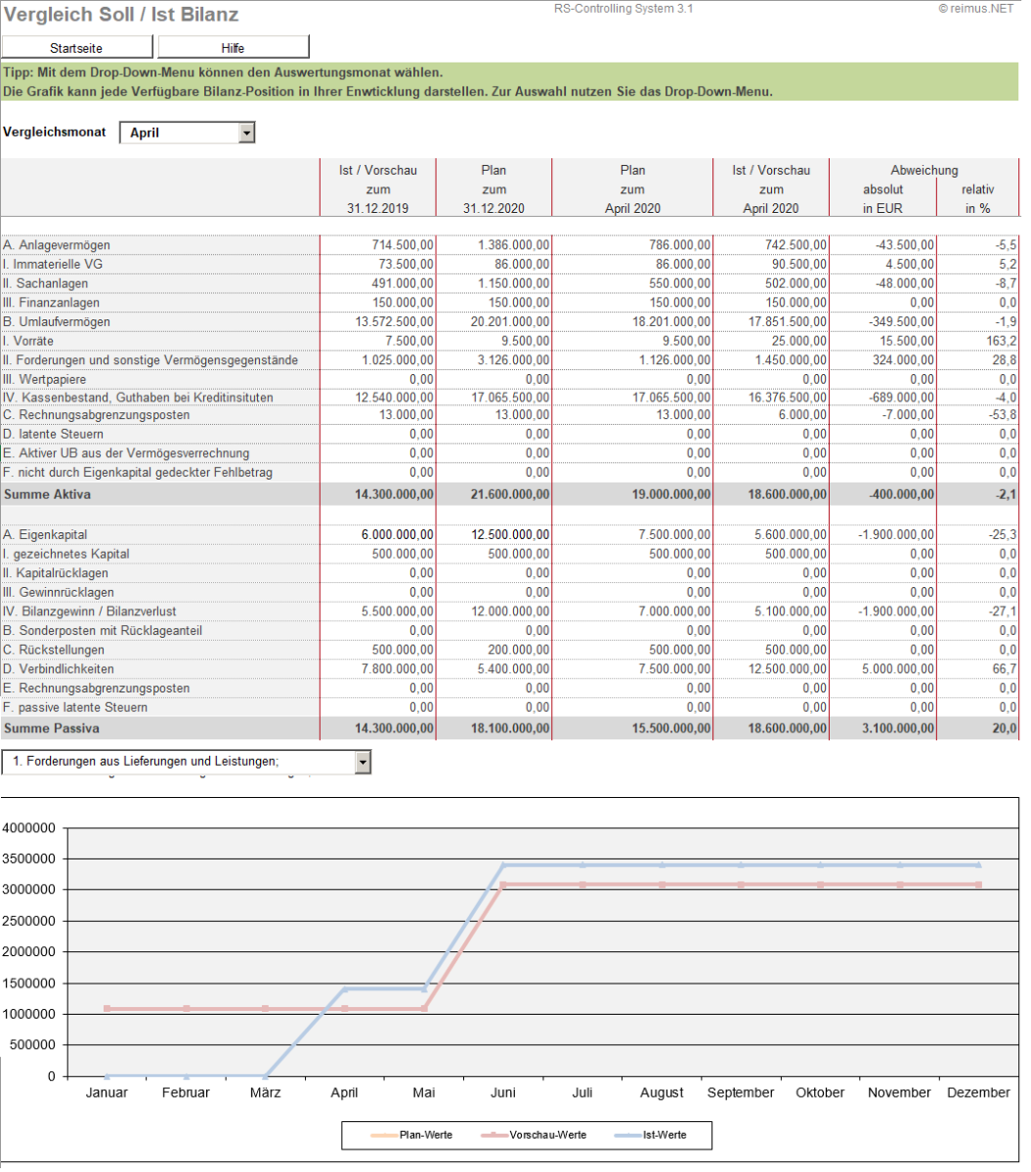
Task: Click the blue Ist-Werte line at Juni
Action: click(501, 864)
